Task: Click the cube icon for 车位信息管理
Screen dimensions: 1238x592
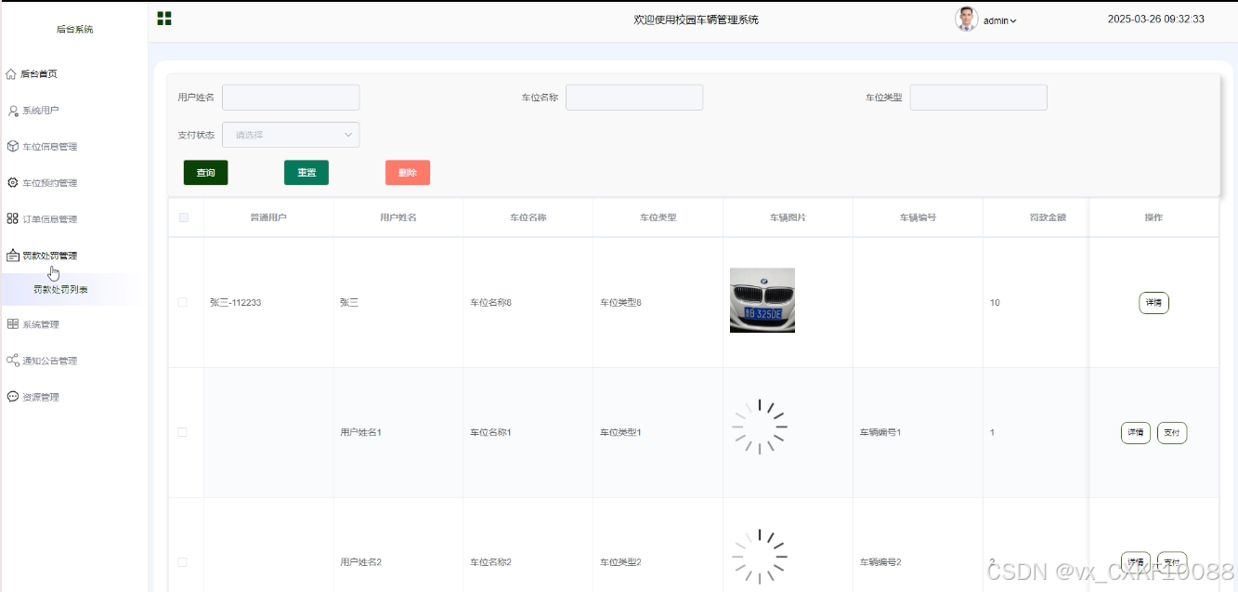Action: (x=13, y=146)
